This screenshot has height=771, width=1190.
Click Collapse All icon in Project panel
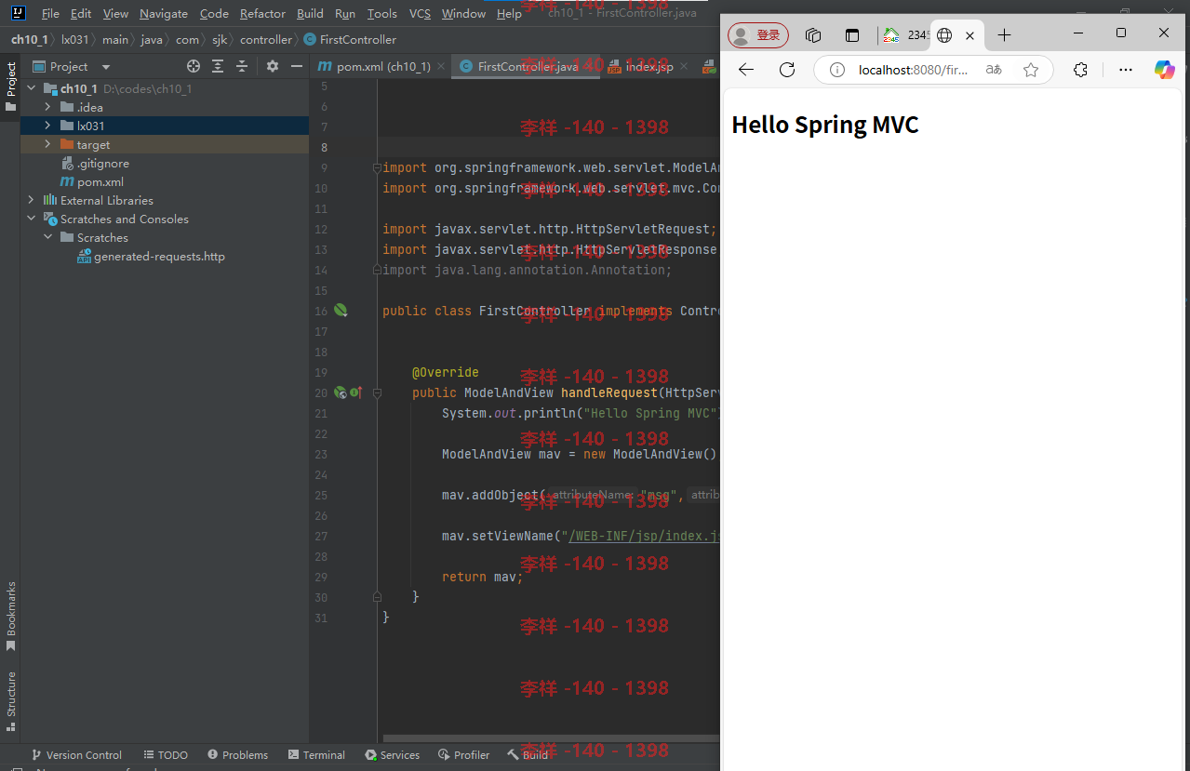point(242,66)
